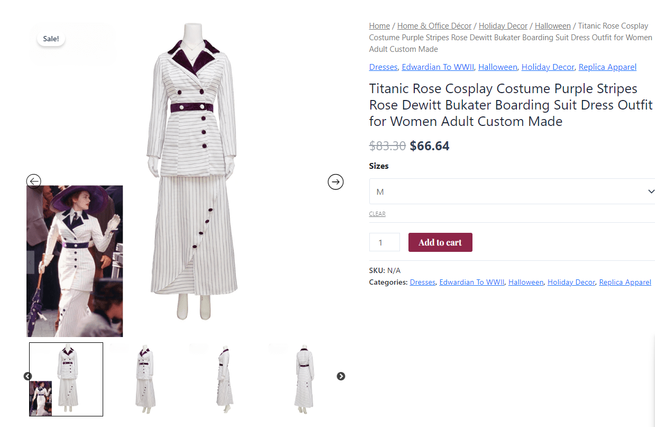Show previous product image with left circle arrow
Screen dimensions: 655x427
point(34,181)
